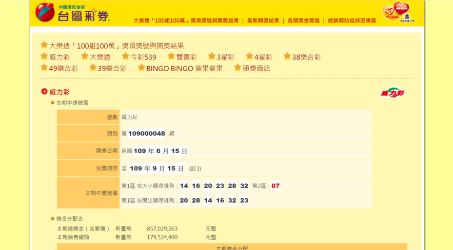Jump to 38樂合彩 results link
453x250 pixels.
coord(306,57)
